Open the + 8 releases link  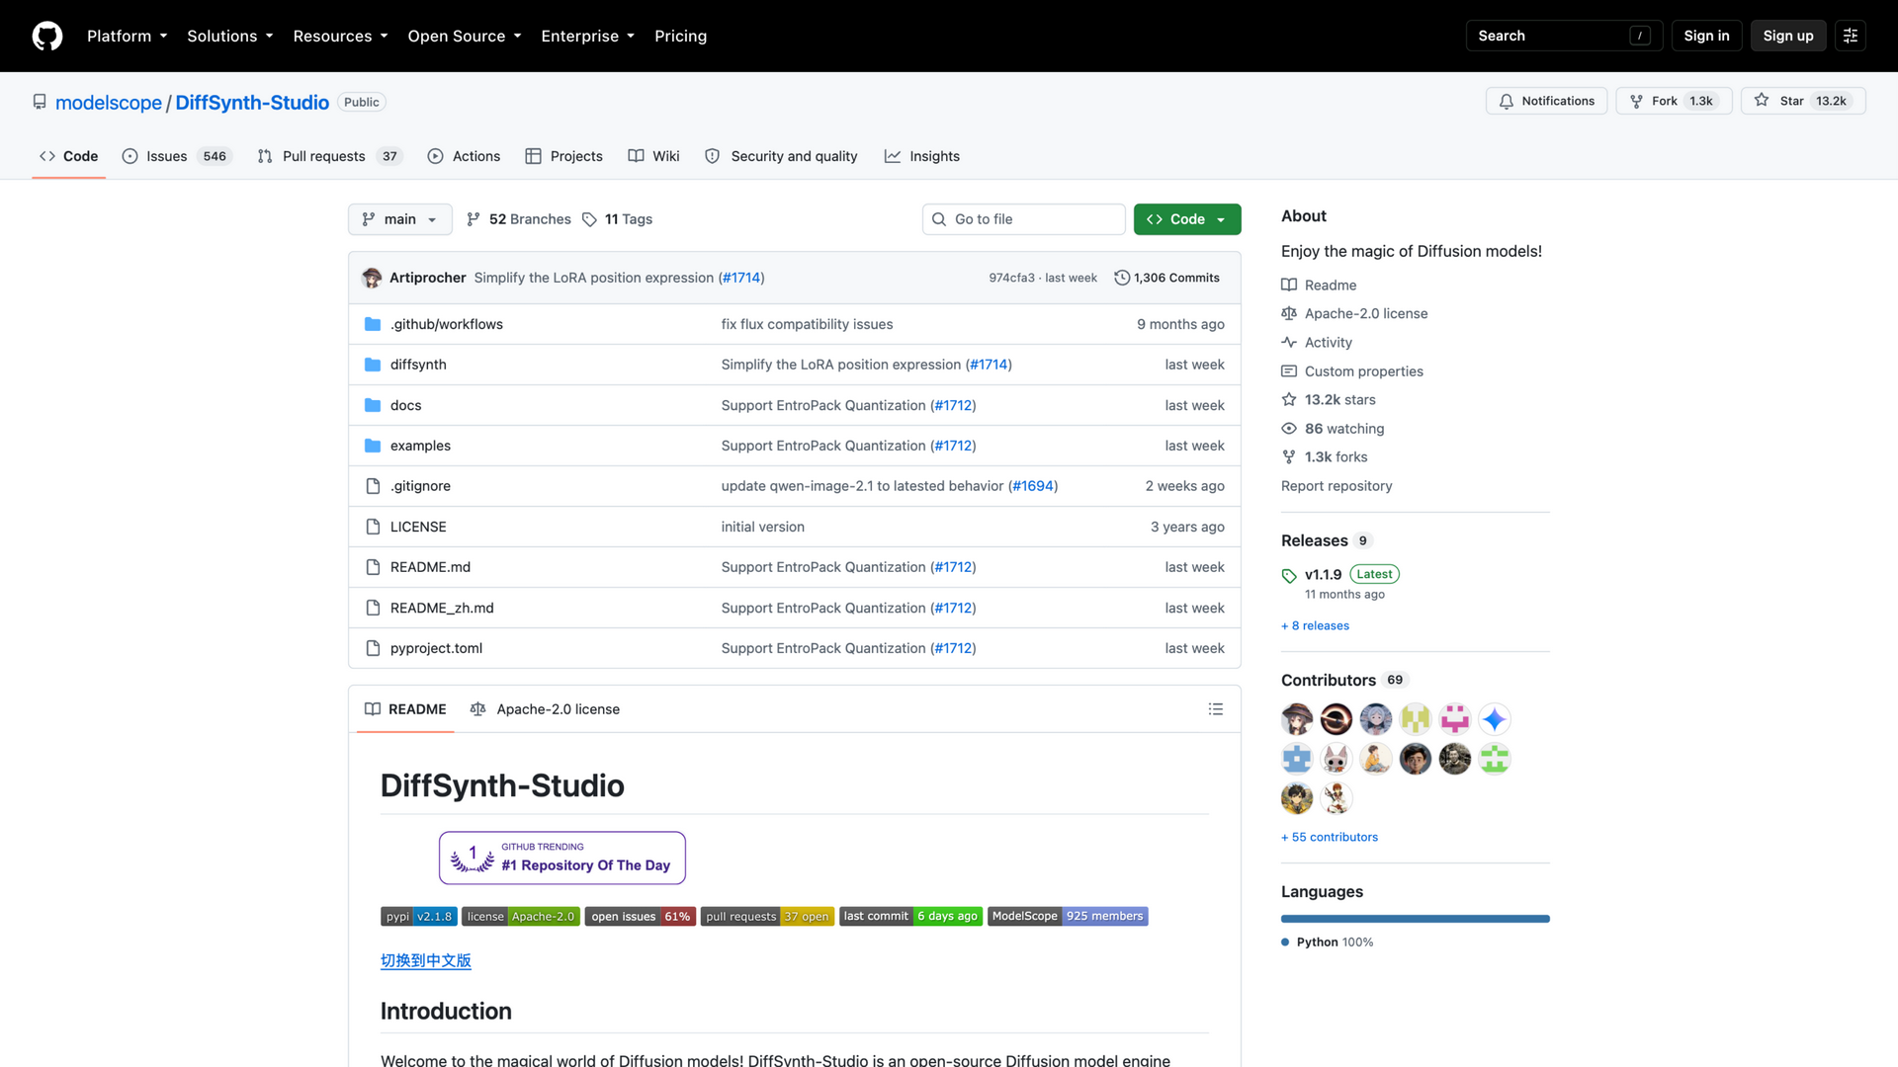tap(1315, 626)
